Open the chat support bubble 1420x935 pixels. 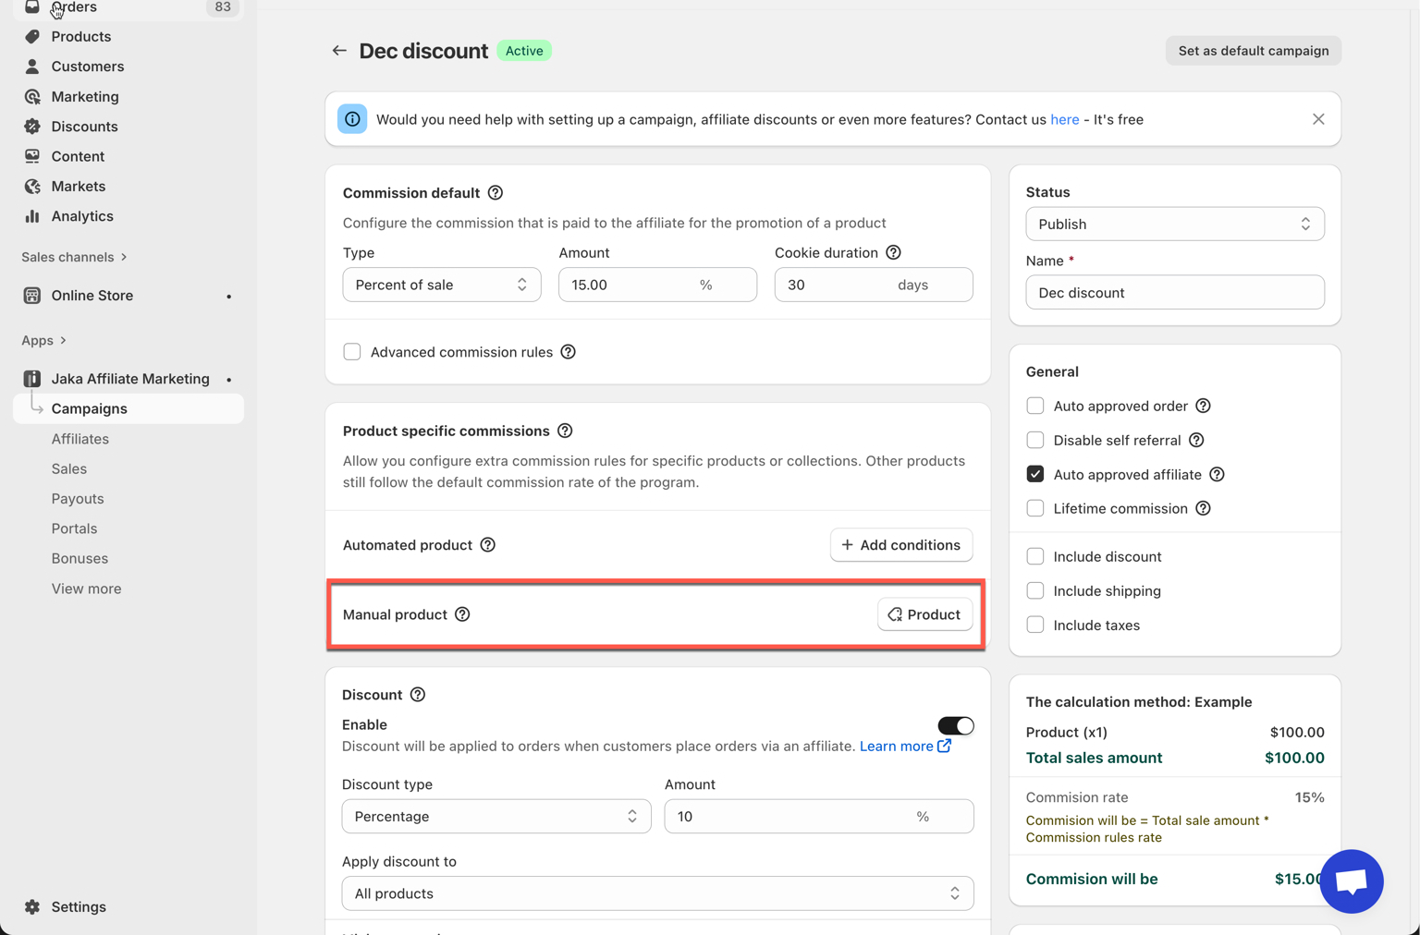click(x=1351, y=880)
